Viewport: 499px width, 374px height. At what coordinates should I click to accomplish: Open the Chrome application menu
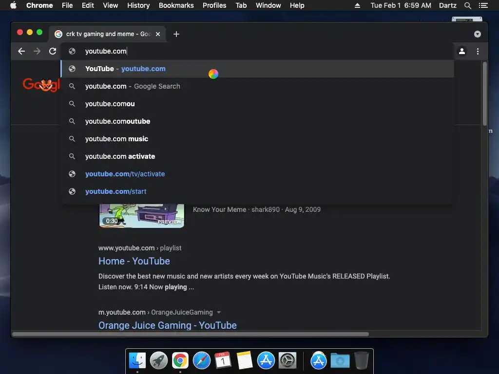(x=39, y=5)
